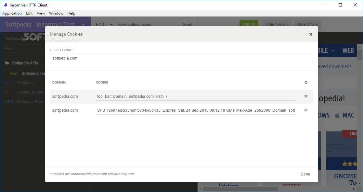The image size is (363, 192).
Task: Click the MAC link in preview
Action: (349, 115)
